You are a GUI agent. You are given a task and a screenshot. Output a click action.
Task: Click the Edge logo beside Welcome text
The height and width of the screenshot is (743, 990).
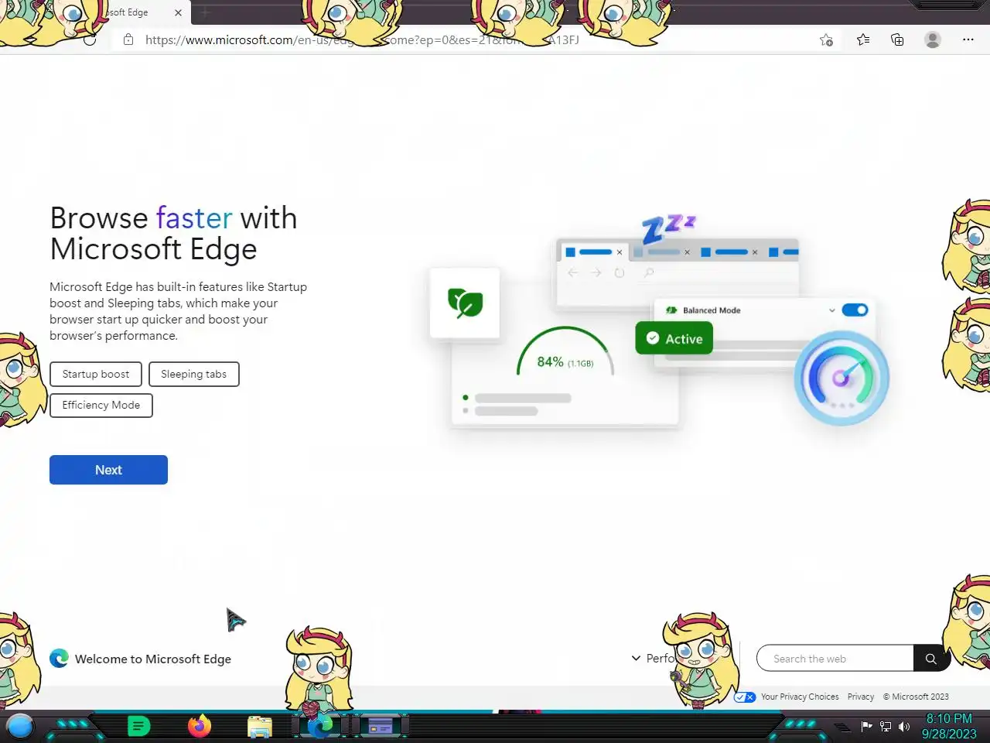click(59, 659)
